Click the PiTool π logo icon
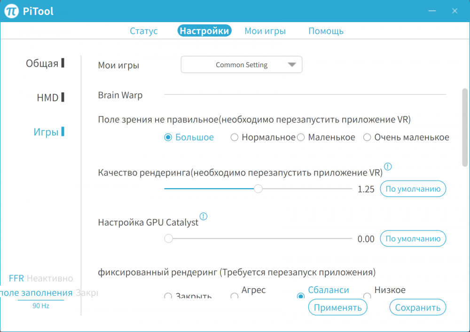Viewport: 470px width, 332px height. [x=10, y=10]
